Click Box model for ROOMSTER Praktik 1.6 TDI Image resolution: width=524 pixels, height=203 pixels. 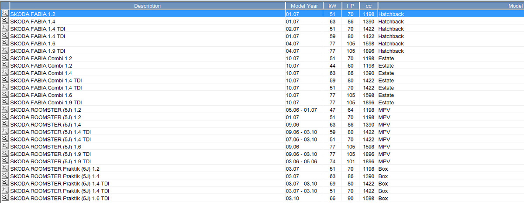tap(383, 199)
